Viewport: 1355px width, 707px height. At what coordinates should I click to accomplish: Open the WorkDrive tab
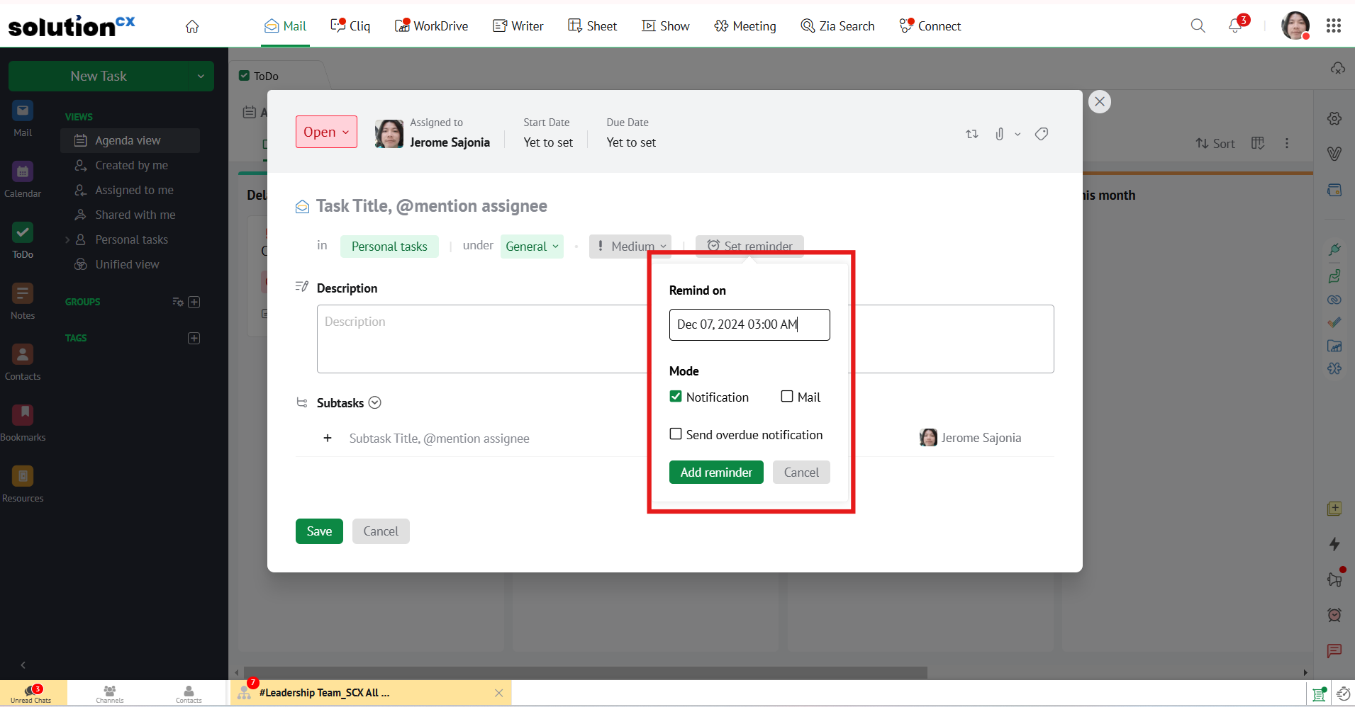click(431, 26)
